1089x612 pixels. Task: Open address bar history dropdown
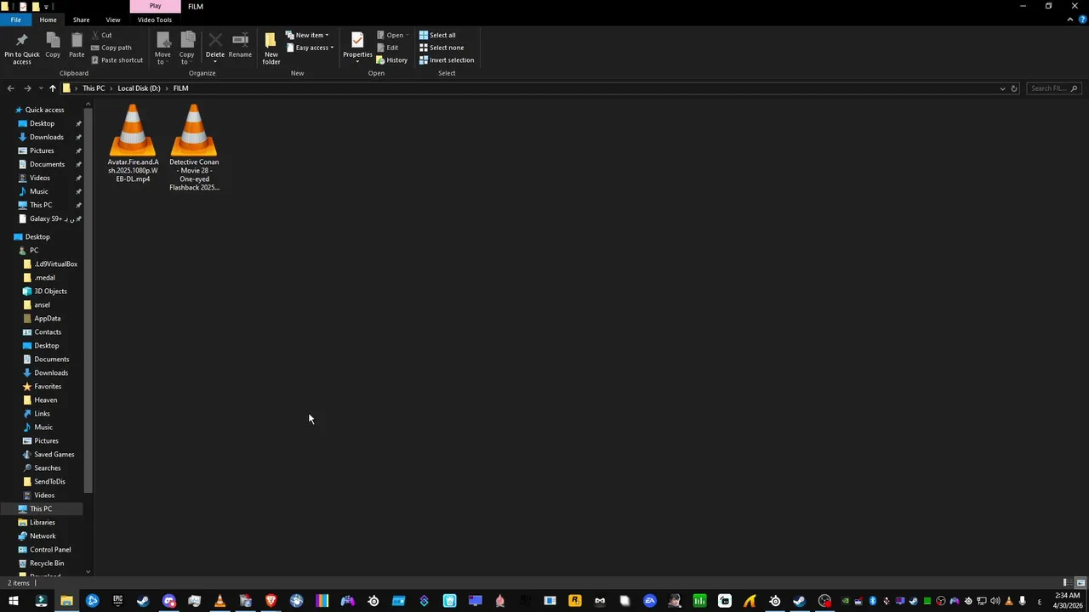point(1002,88)
